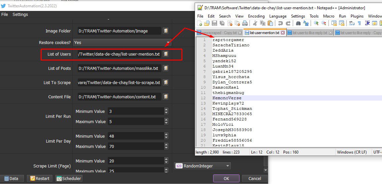
Task: Click the Undo arrow in Notepad++ toolbar
Action: pyautogui.click(x=281, y=23)
